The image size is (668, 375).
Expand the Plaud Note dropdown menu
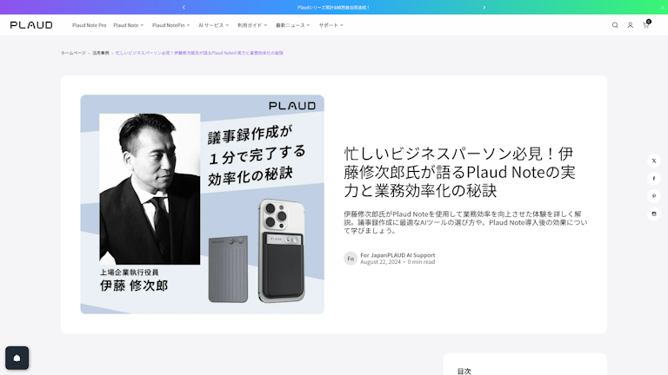coord(128,25)
